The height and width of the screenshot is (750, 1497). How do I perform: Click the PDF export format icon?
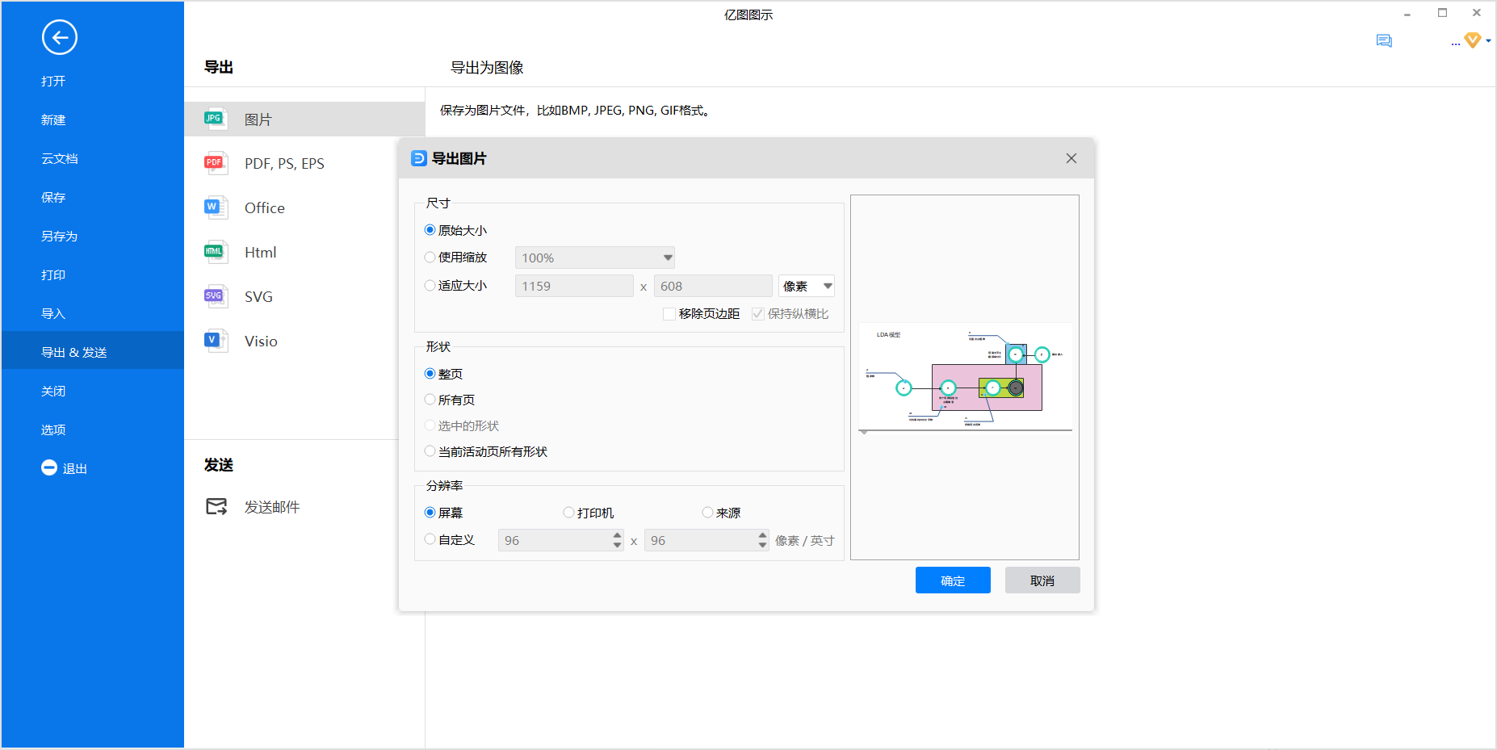point(214,163)
